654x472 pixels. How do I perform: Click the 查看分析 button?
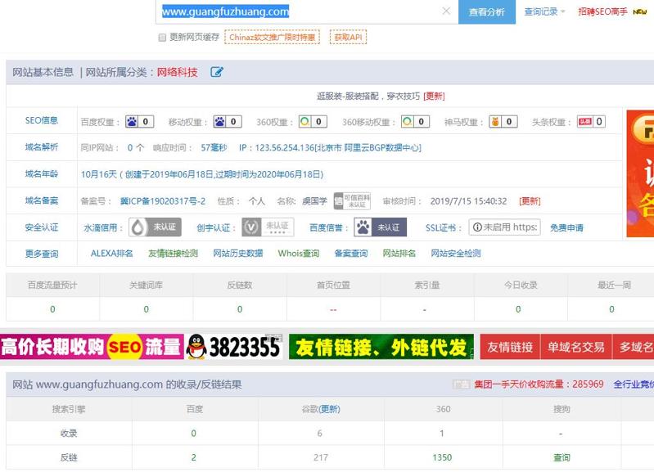pyautogui.click(x=487, y=12)
